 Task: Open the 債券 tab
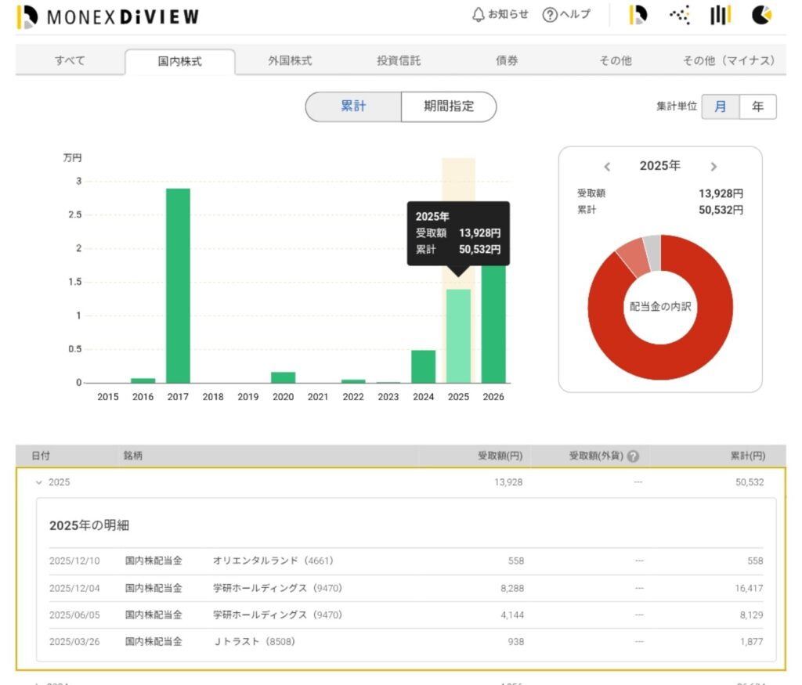(x=507, y=61)
